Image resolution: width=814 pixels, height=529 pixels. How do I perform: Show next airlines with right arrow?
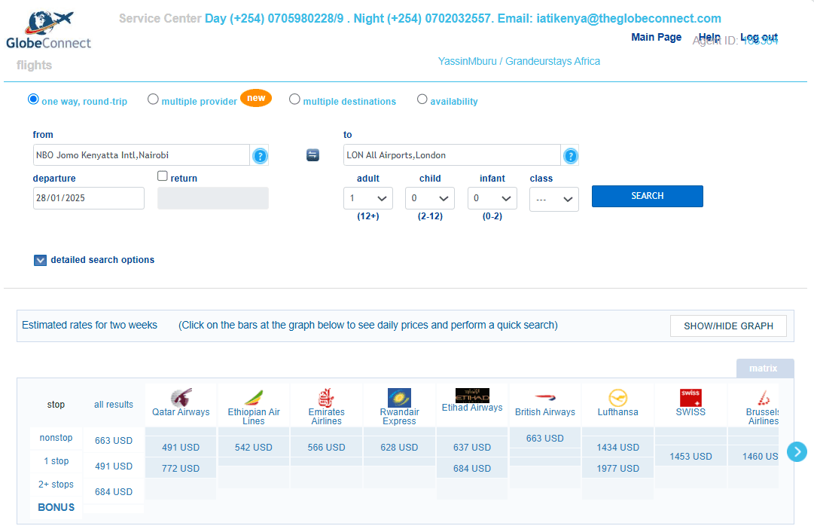click(x=797, y=451)
